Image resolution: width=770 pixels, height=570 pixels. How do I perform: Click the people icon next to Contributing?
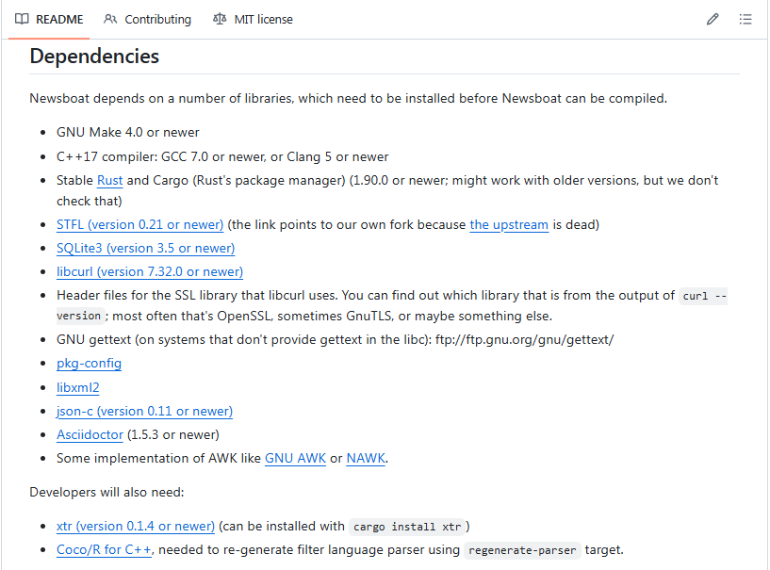(x=112, y=19)
